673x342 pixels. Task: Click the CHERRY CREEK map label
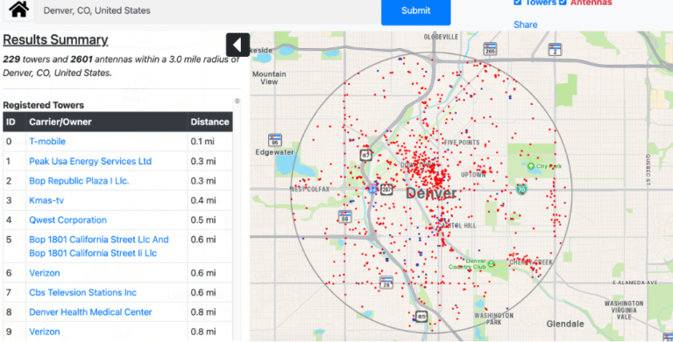tap(531, 262)
